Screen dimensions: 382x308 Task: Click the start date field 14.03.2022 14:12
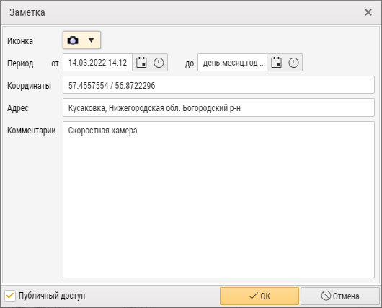point(98,63)
